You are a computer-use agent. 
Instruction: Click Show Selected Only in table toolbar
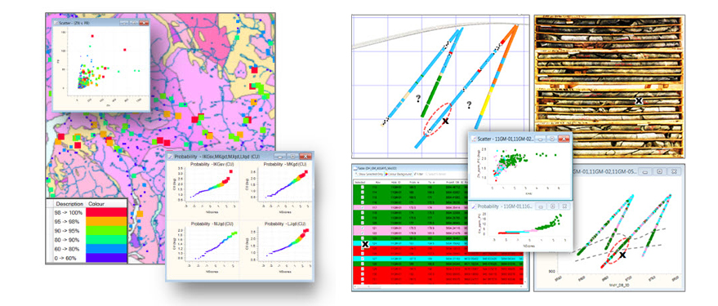tap(369, 174)
